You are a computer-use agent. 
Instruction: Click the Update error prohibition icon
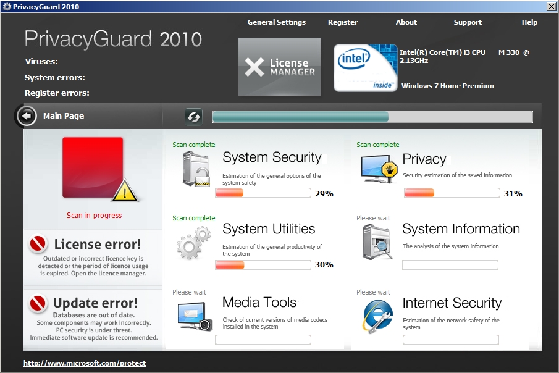(x=38, y=303)
